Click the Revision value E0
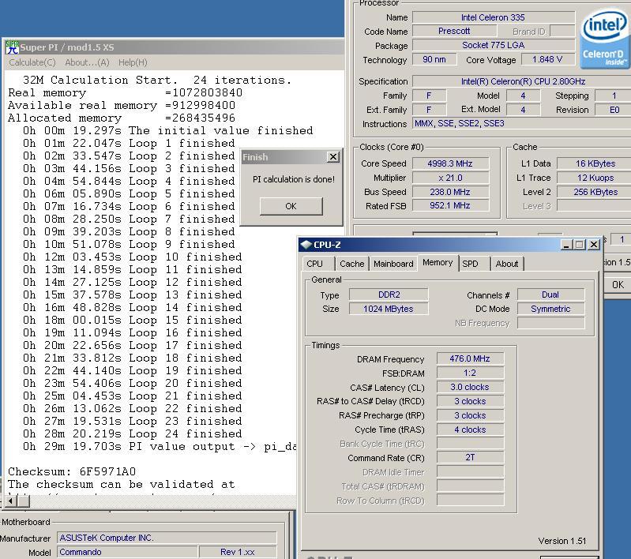Image resolution: width=631 pixels, height=559 pixels. tap(614, 110)
